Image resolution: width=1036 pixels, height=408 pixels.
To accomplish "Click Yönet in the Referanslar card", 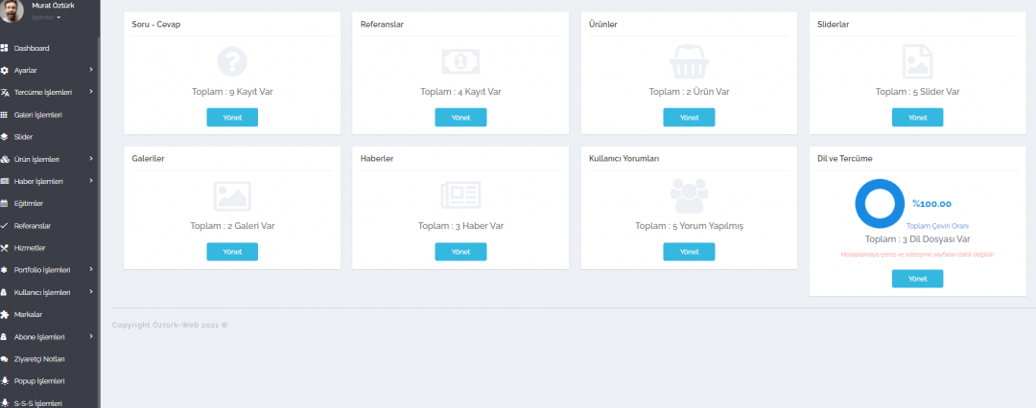I will (460, 118).
